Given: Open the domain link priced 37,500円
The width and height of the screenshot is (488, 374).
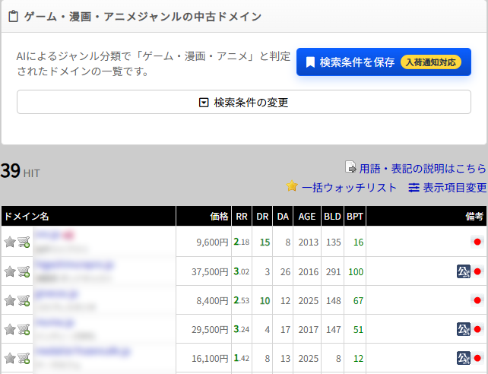Looking at the screenshot, I should coord(74,265).
